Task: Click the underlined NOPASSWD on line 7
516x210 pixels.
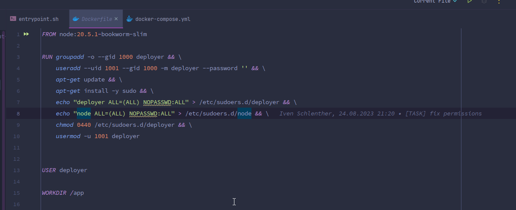Action: click(158, 102)
